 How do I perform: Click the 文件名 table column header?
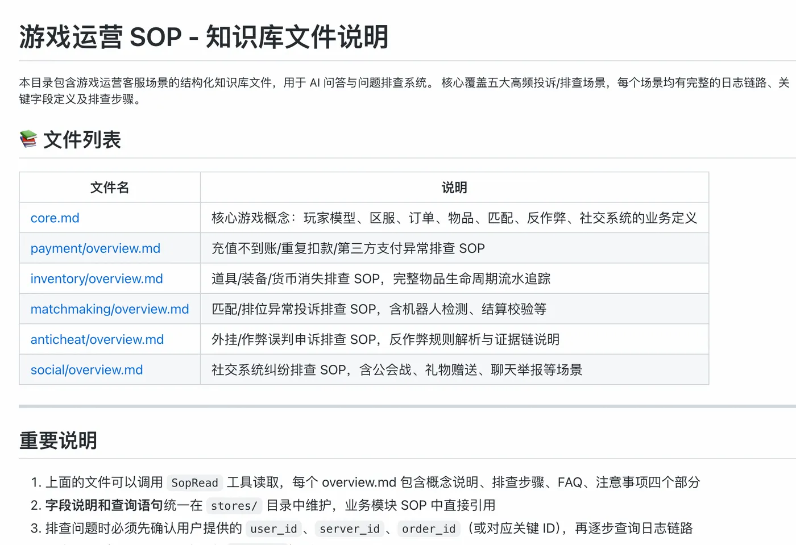coord(110,188)
